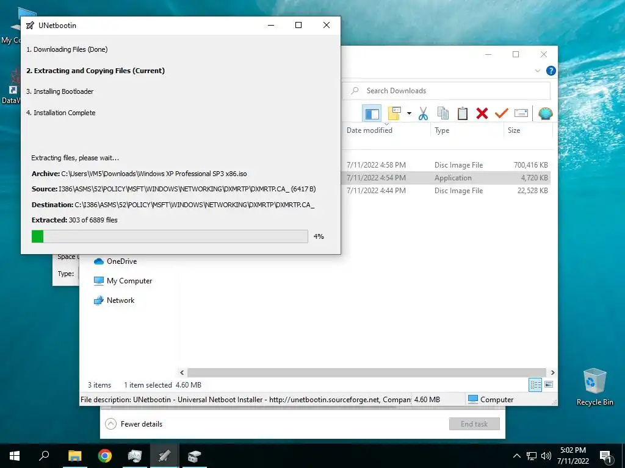Close the UNetbootin window
625x468 pixels.
[x=327, y=25]
